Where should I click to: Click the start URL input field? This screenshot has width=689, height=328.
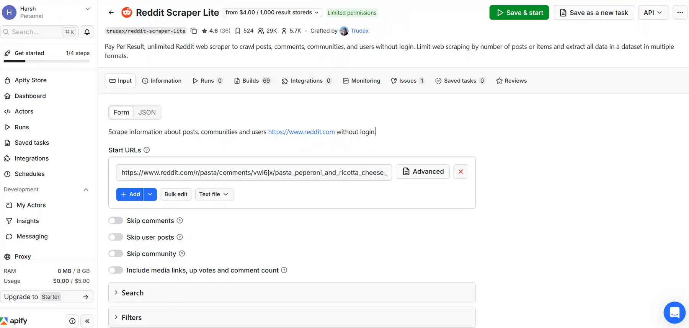point(254,173)
